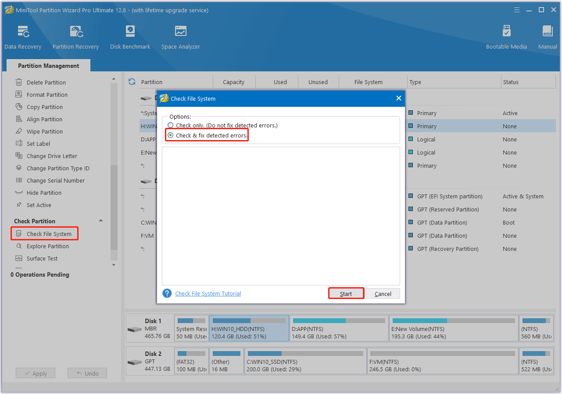Viewport: 562px width, 394px height.
Task: Select F:VM partition block in disk map
Action: coord(443,361)
